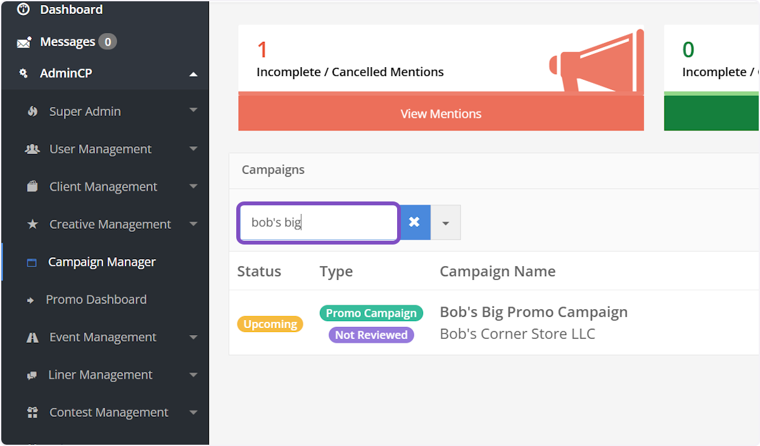This screenshot has height=446, width=760.
Task: Click the Event Management icon
Action: [33, 337]
